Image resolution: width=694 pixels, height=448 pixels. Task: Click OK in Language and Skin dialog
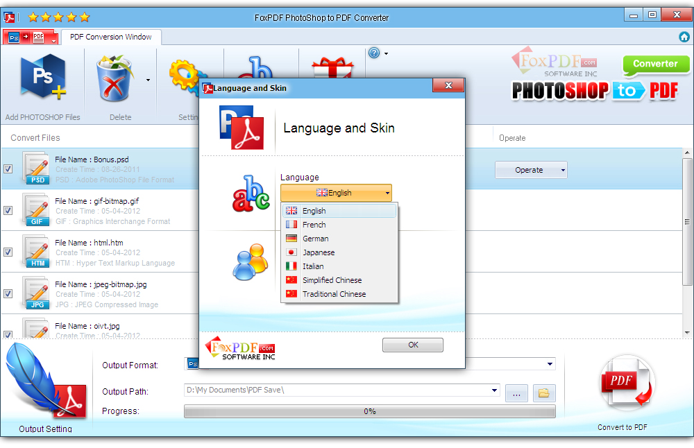412,345
